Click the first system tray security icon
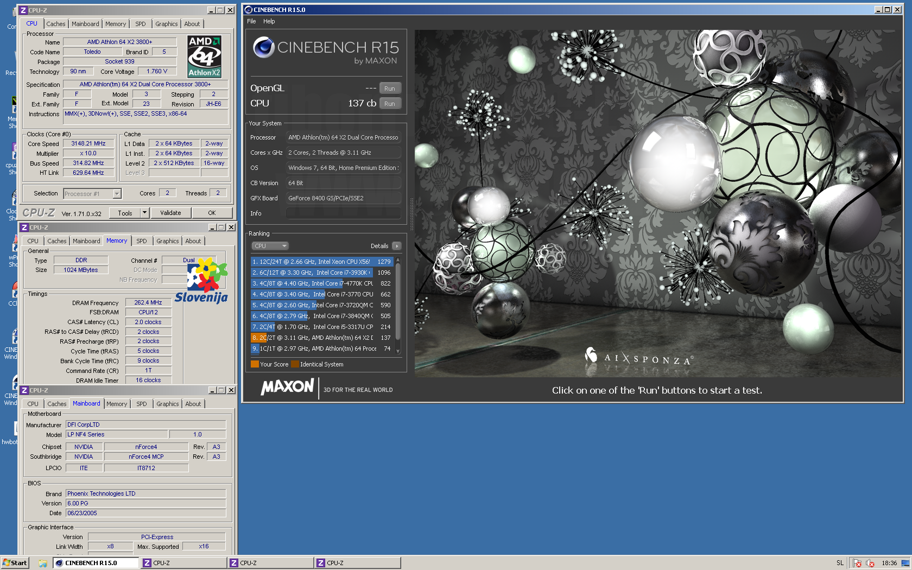 pos(857,563)
